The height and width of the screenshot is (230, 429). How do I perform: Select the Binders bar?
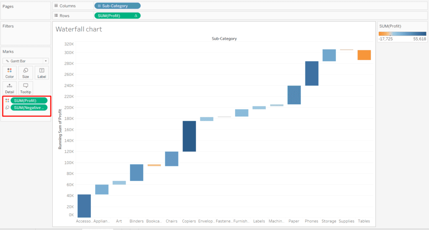pyautogui.click(x=137, y=173)
